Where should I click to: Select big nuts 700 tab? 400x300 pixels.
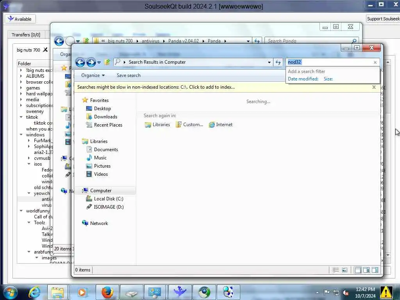(x=28, y=50)
